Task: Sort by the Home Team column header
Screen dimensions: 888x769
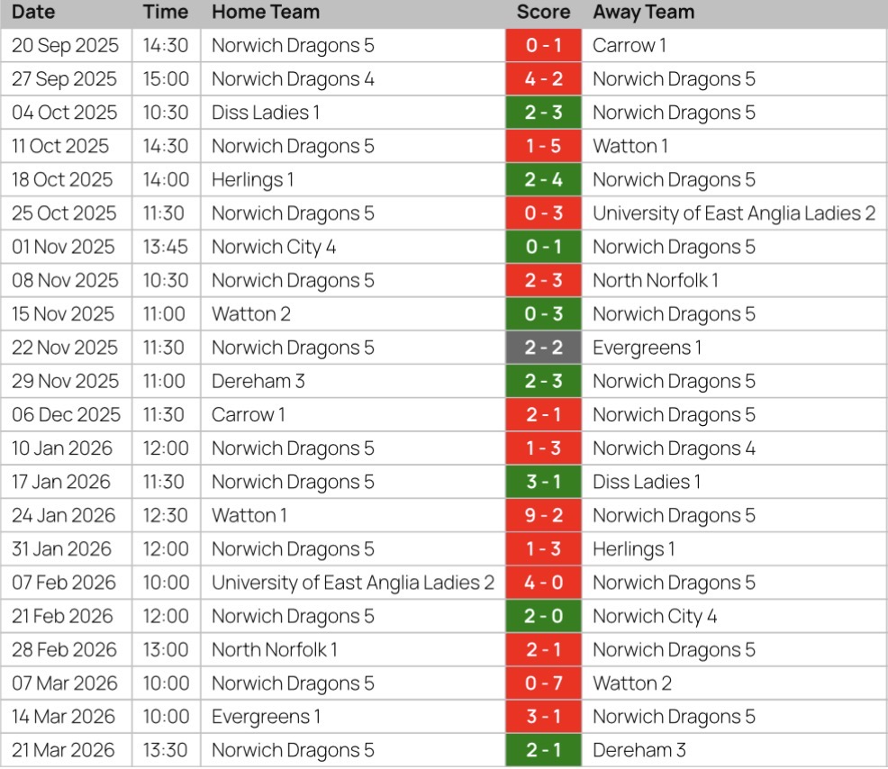Action: click(265, 13)
